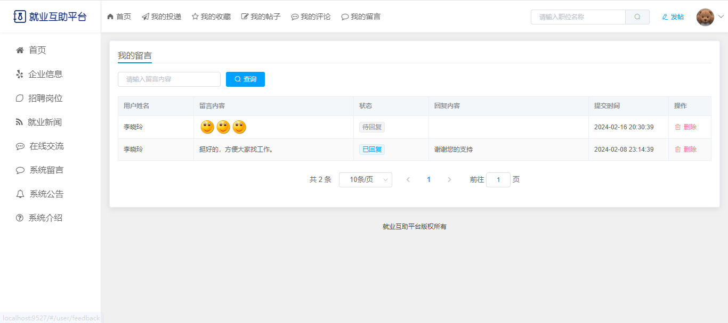Open 我的投递 in top navigation
The height and width of the screenshot is (323, 728).
[x=161, y=16]
